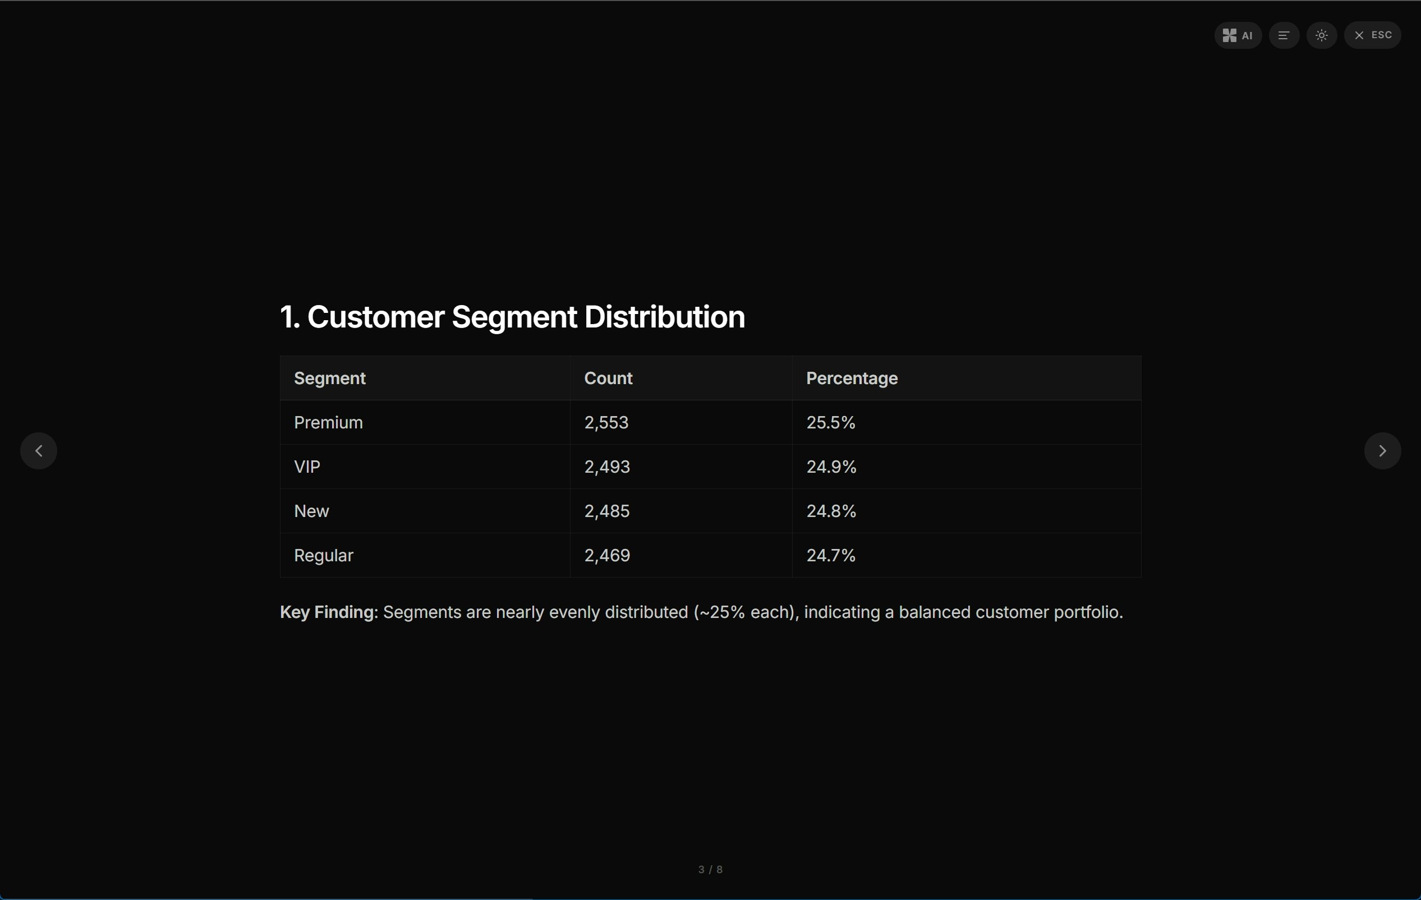
Task: Go to previous slide arrow
Action: point(39,451)
